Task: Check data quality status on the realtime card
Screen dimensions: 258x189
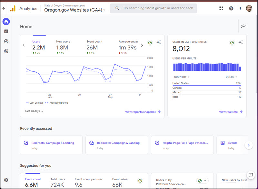Action: [232, 42]
